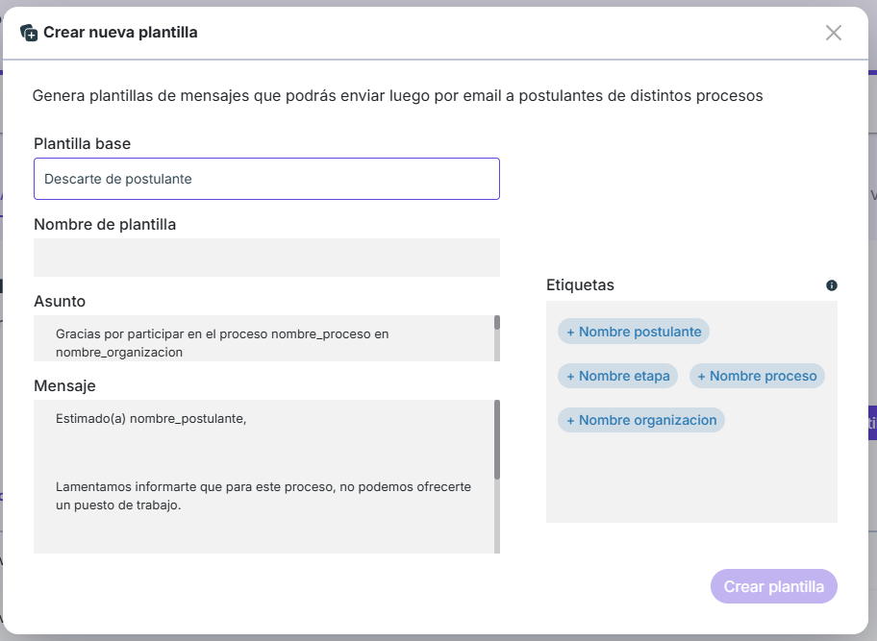Viewport: 877px width, 641px height.
Task: Add the Nombre proceso tag
Action: (x=758, y=376)
